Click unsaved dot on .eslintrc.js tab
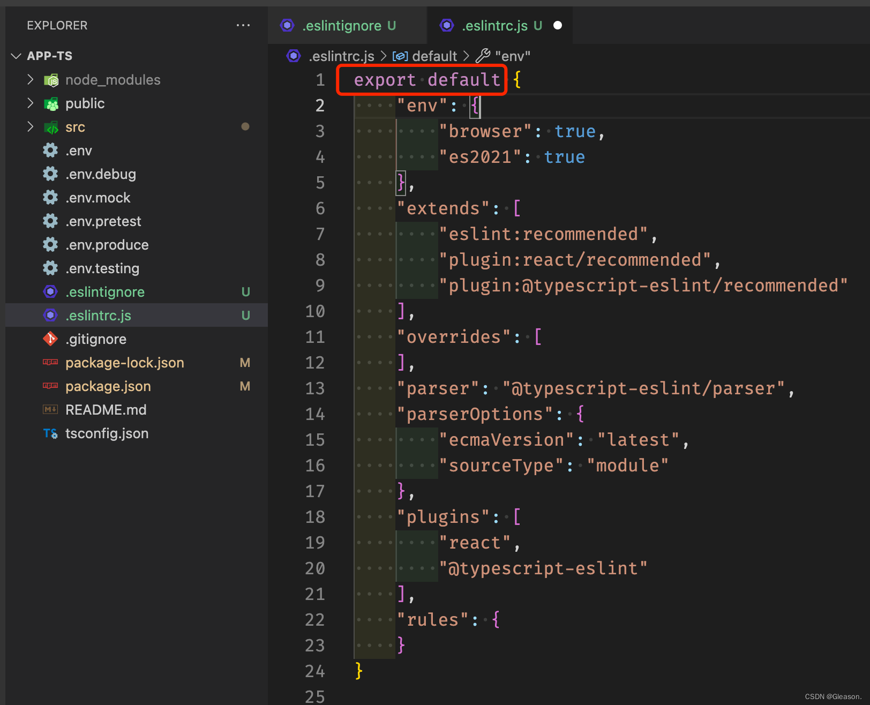 coord(558,25)
